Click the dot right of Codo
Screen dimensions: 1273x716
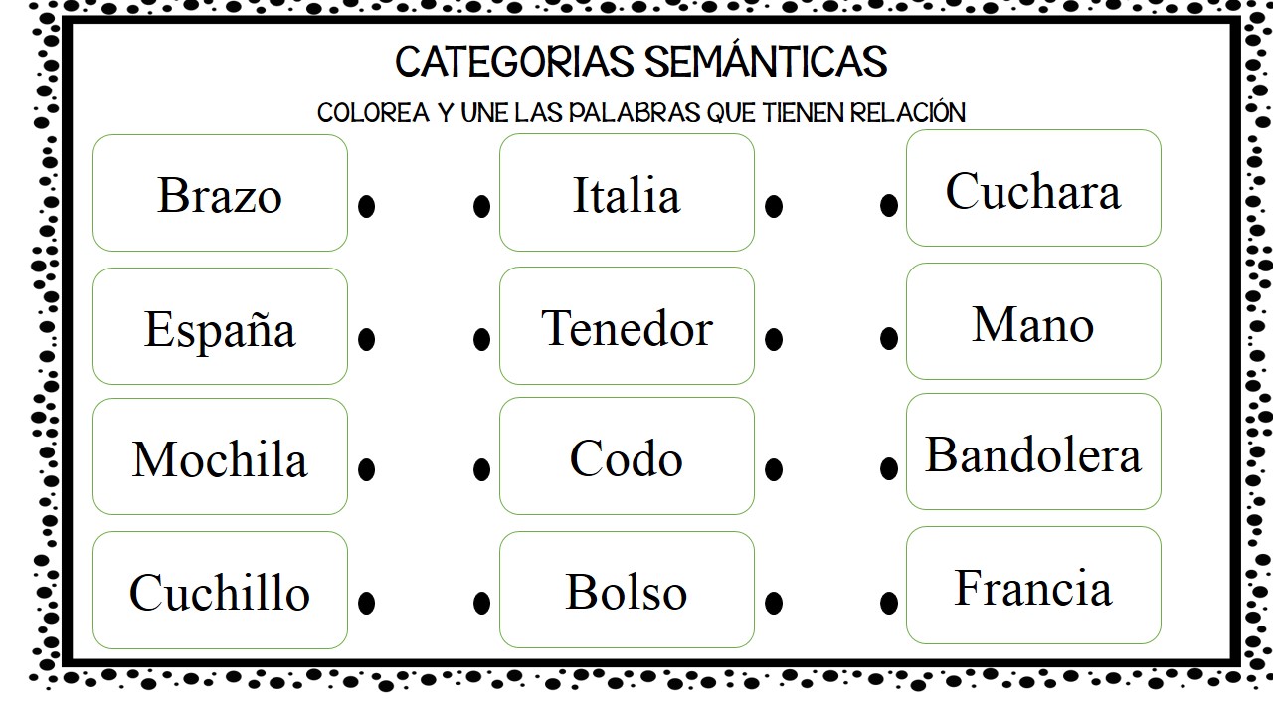pyautogui.click(x=774, y=469)
